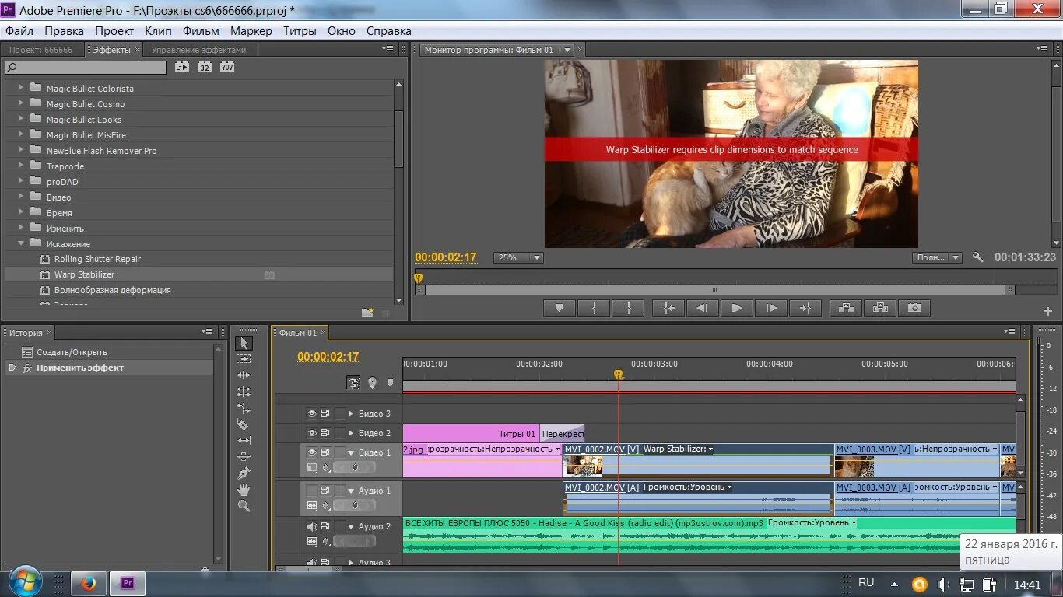The width and height of the screenshot is (1063, 597).
Task: Step back one frame in program monitor
Action: [x=702, y=308]
